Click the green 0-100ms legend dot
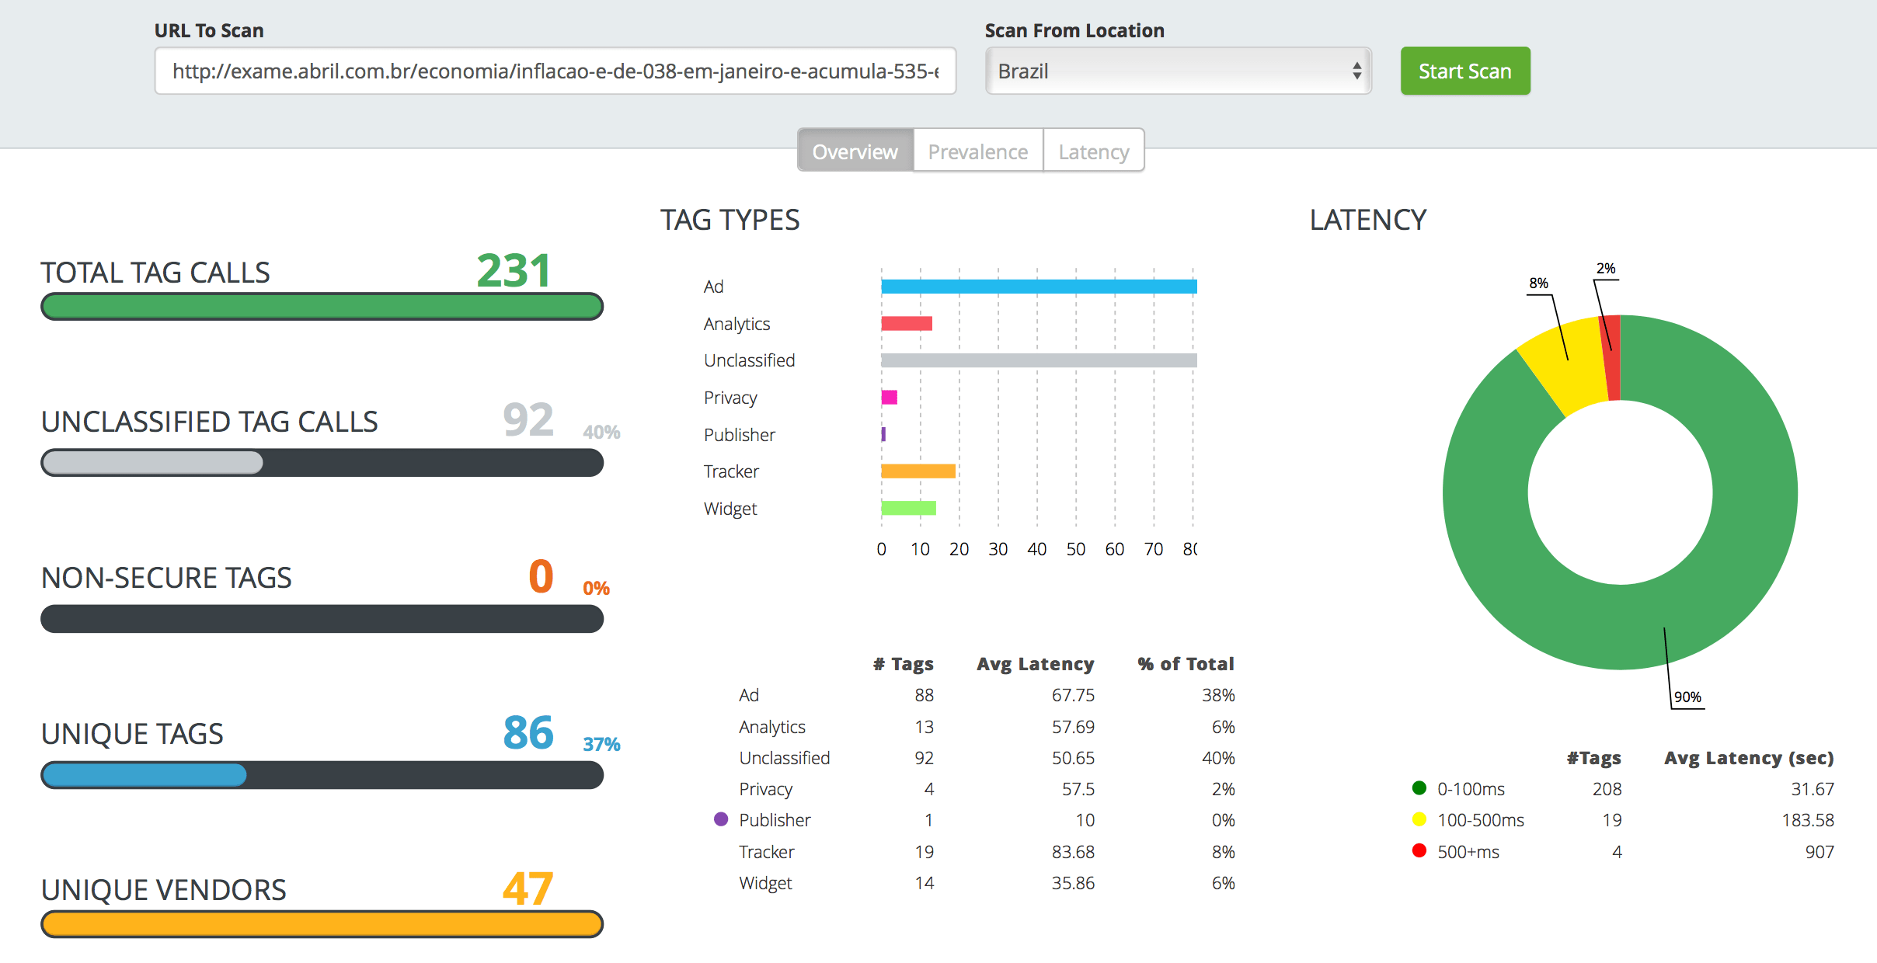Image resolution: width=1877 pixels, height=963 pixels. pos(1419,788)
